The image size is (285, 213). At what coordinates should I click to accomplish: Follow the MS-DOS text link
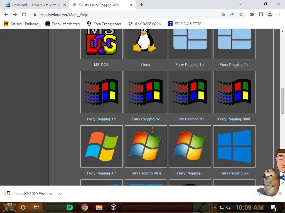tap(101, 65)
